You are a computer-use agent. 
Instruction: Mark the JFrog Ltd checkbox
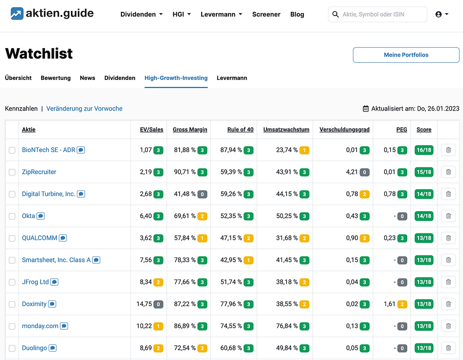[x=12, y=283]
